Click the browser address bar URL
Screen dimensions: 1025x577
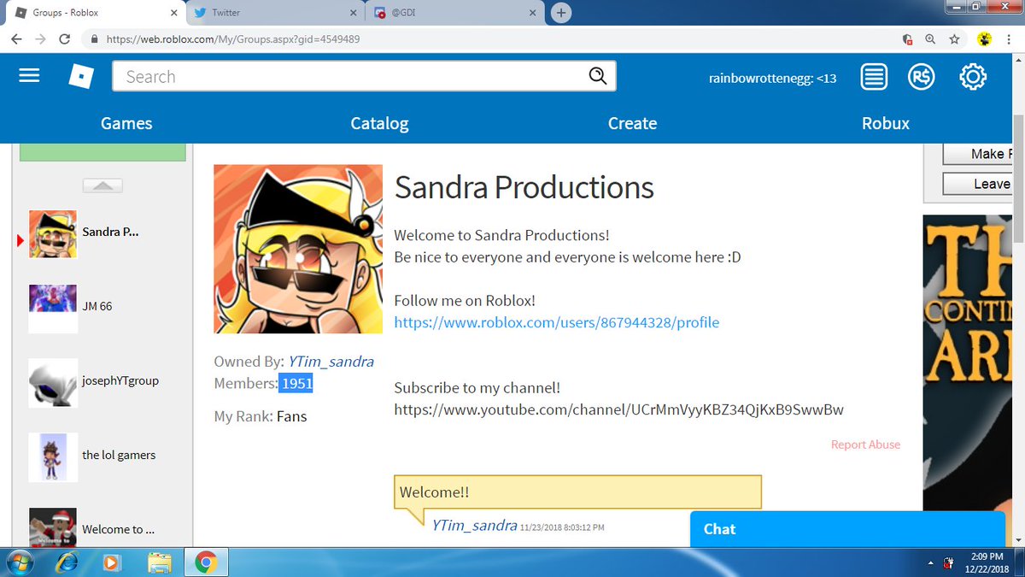232,39
